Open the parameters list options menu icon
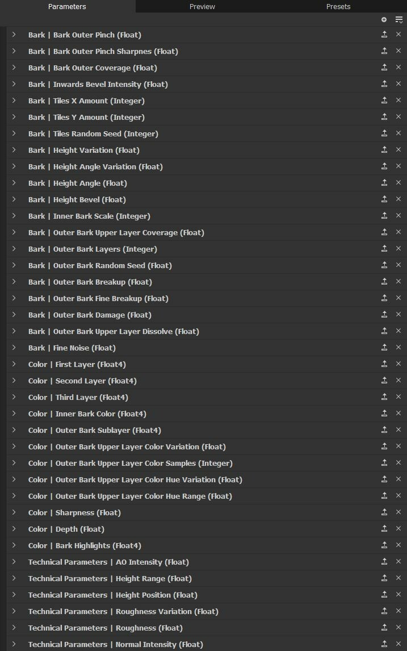This screenshot has height=651, width=407. (x=398, y=19)
